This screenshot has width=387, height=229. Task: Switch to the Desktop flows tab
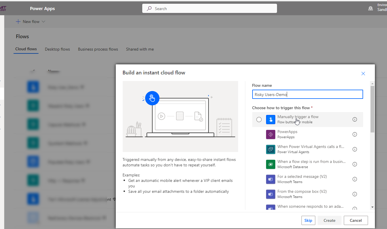57,49
